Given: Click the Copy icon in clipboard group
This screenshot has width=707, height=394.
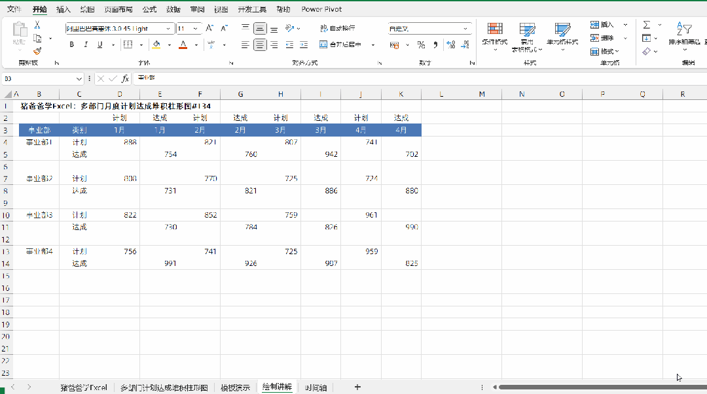Looking at the screenshot, I should click(x=38, y=39).
